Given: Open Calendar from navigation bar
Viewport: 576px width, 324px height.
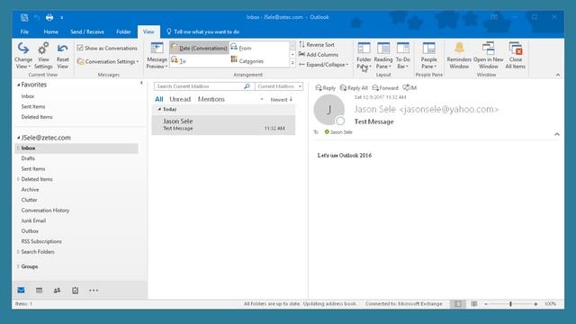Looking at the screenshot, I should 39,290.
